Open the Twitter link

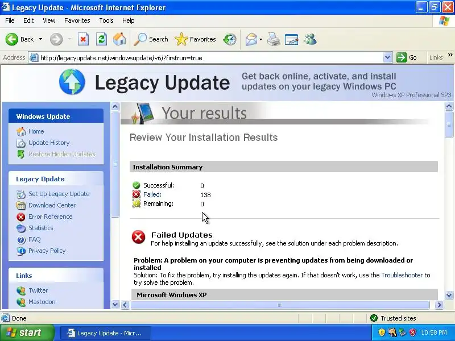[38, 290]
